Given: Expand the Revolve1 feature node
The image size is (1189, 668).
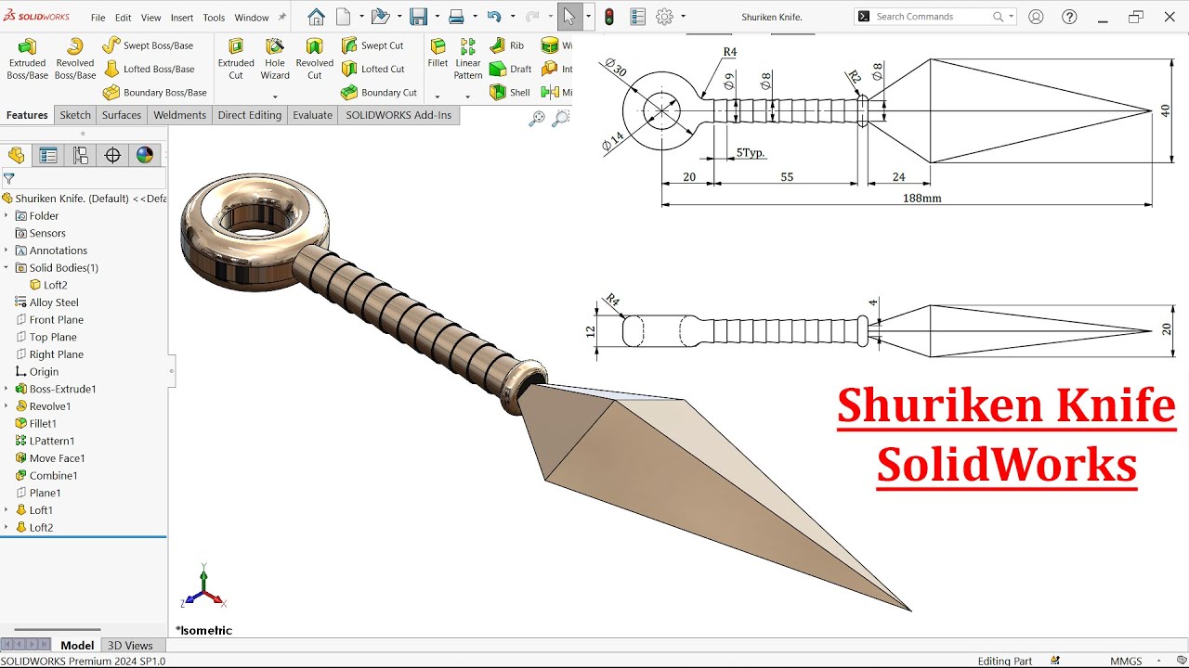Looking at the screenshot, I should (x=6, y=406).
